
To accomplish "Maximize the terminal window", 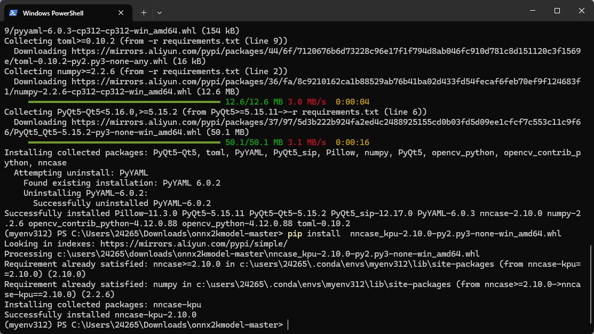I will click(x=557, y=11).
